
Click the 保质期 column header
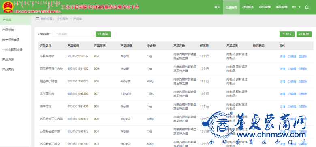point(204,46)
